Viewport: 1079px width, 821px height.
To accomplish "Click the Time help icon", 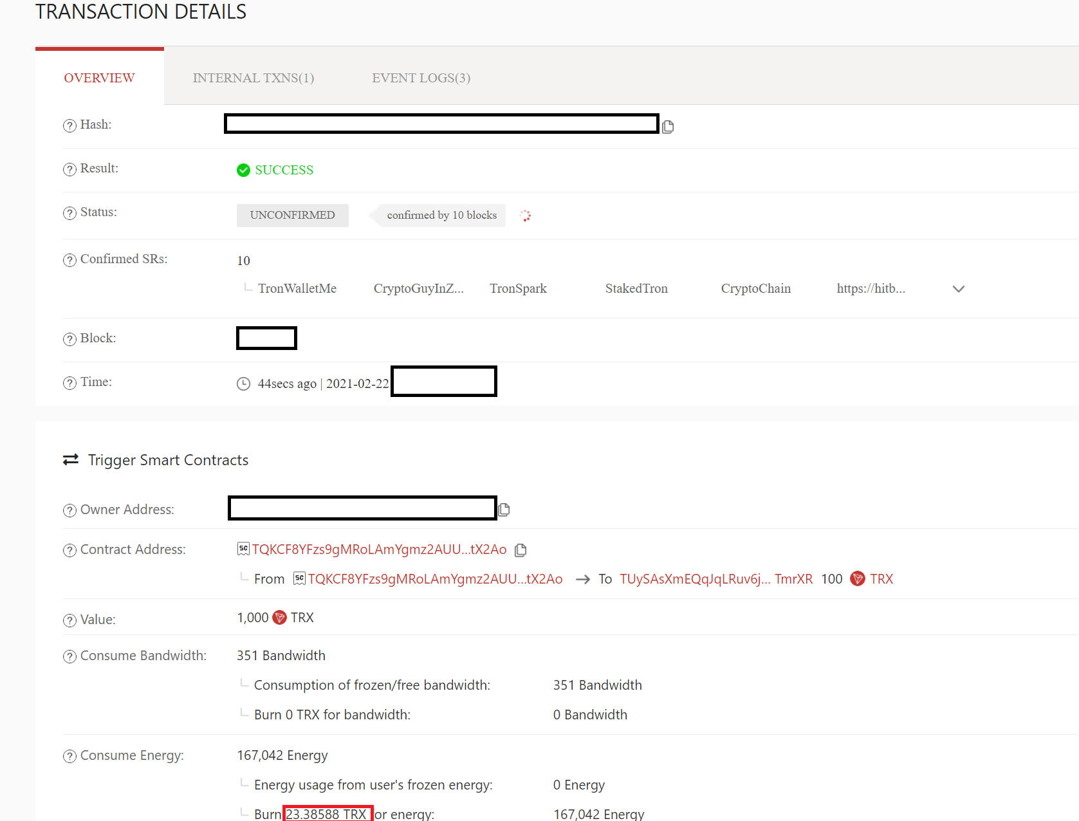I will (x=69, y=383).
